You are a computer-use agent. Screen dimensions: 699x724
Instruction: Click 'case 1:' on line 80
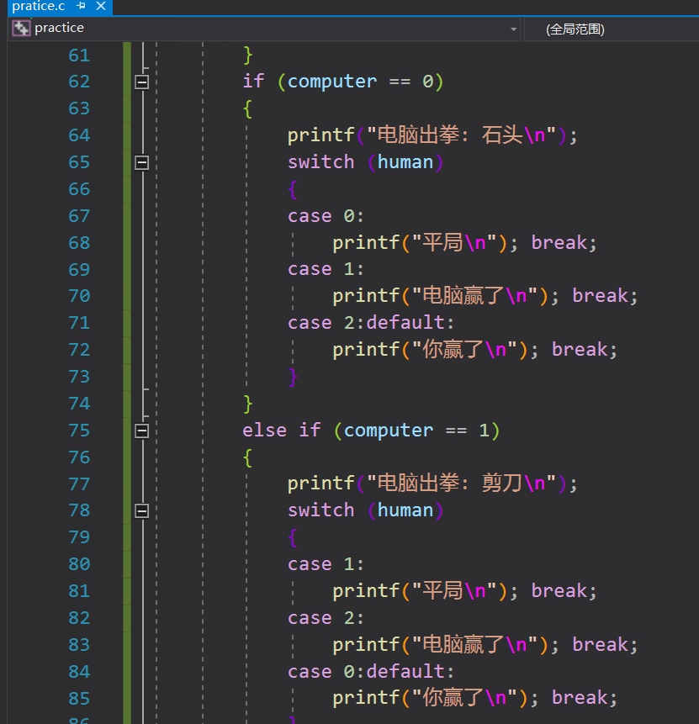(x=326, y=564)
